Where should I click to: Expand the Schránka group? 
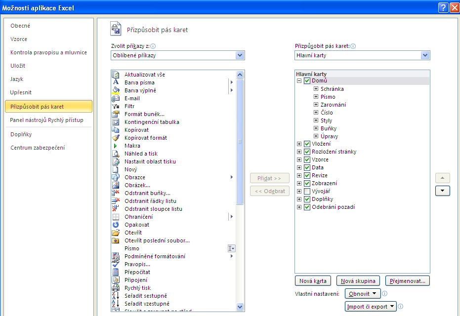pos(316,88)
